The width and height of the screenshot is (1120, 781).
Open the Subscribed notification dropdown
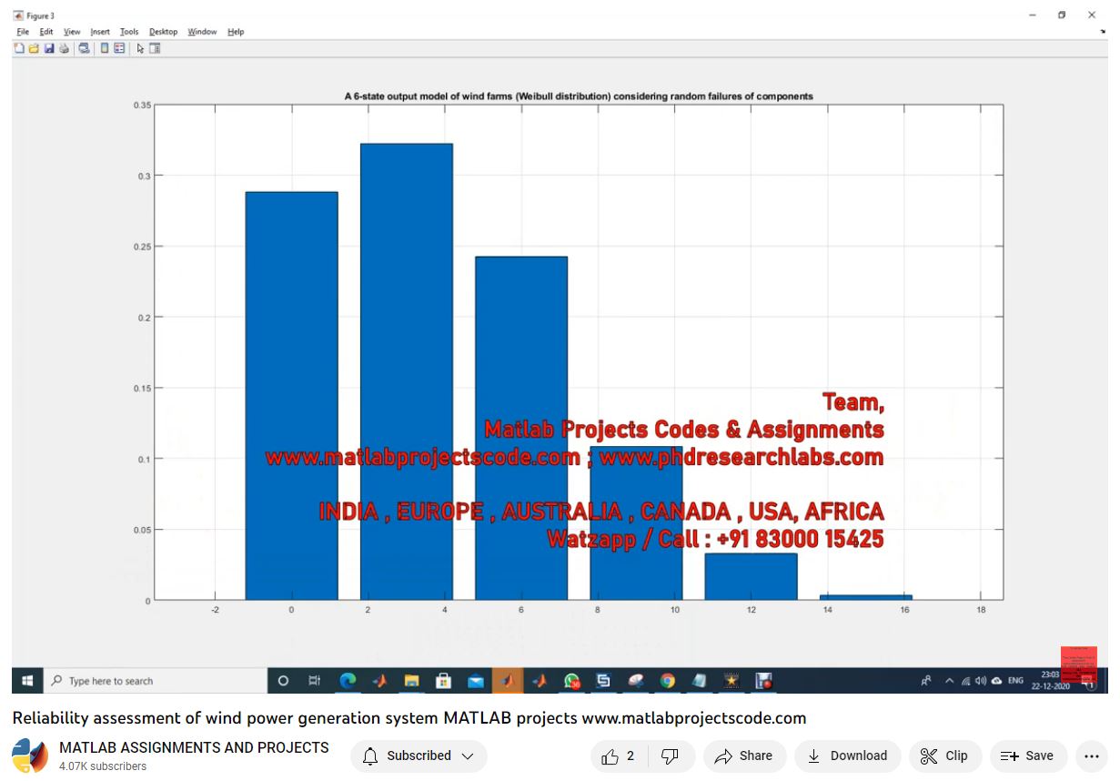pyautogui.click(x=419, y=756)
